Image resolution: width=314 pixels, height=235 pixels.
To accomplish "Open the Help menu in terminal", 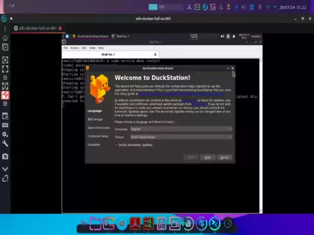I will 101,48.
